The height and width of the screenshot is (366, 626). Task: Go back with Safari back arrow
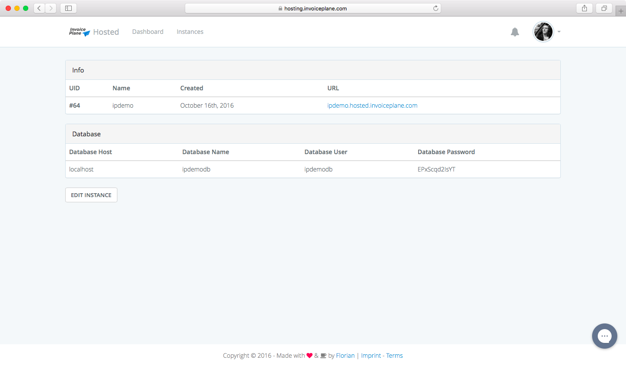40,8
